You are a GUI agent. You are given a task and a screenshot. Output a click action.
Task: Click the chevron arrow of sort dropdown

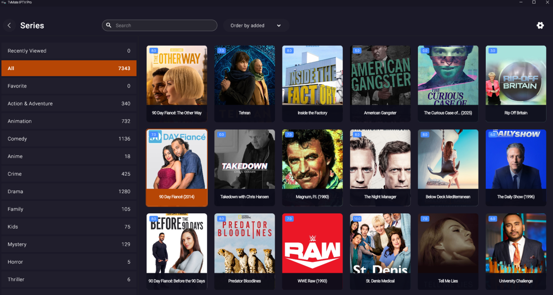pyautogui.click(x=279, y=26)
